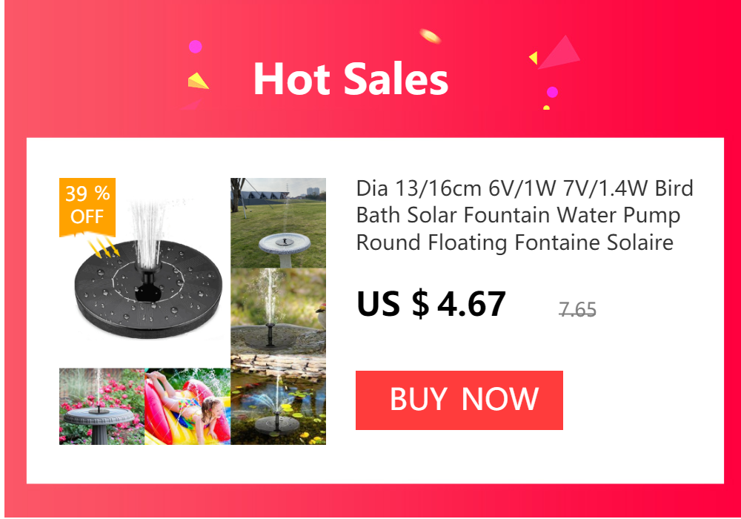Click the red BUY NOW button
The width and height of the screenshot is (741, 519).
click(x=459, y=400)
